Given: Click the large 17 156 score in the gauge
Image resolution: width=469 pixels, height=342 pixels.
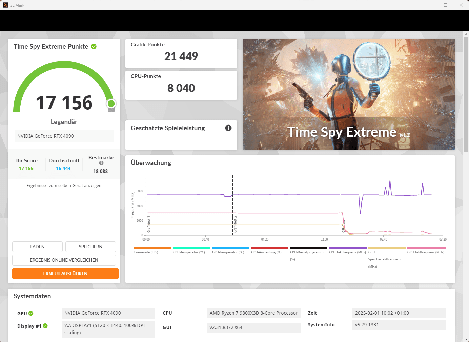Looking at the screenshot, I should pos(64,102).
